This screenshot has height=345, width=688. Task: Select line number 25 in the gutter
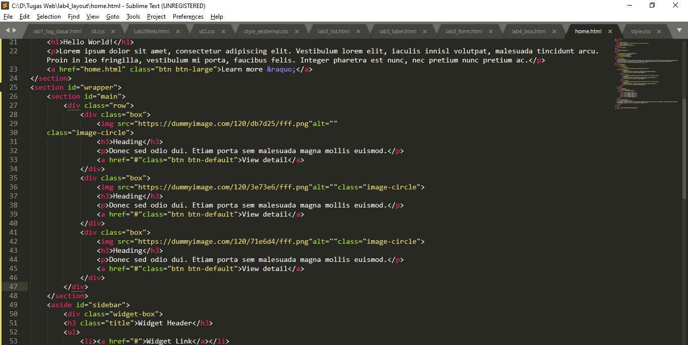14,87
